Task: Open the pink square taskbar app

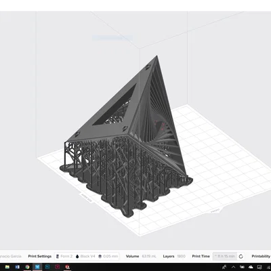Action: coord(58,267)
